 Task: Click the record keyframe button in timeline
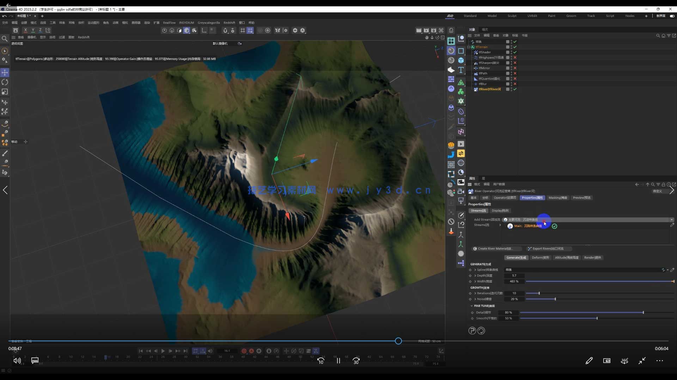(244, 351)
